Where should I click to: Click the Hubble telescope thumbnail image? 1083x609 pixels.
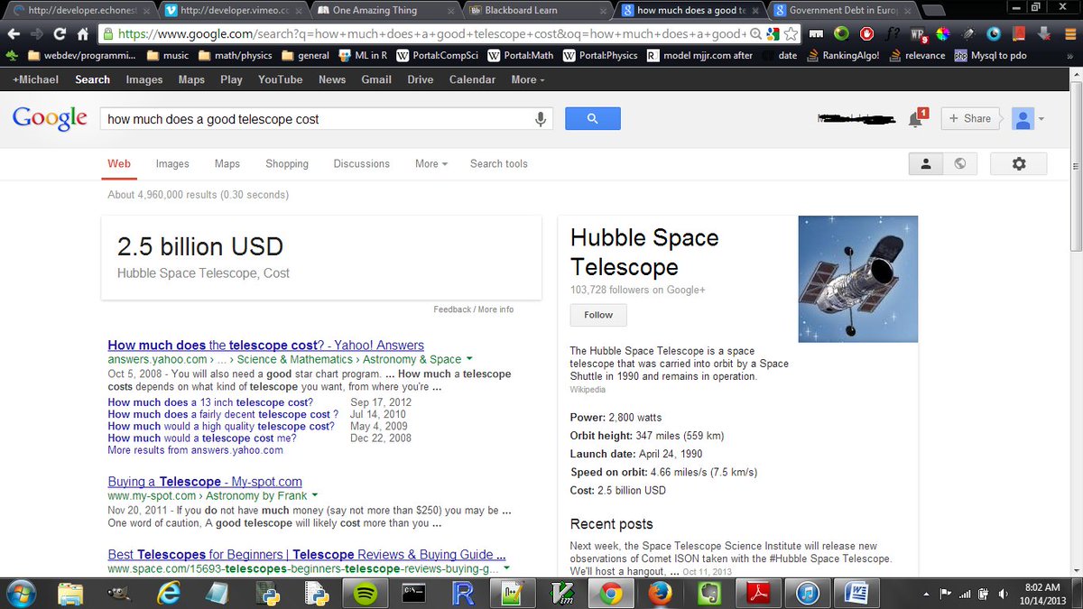pos(858,279)
